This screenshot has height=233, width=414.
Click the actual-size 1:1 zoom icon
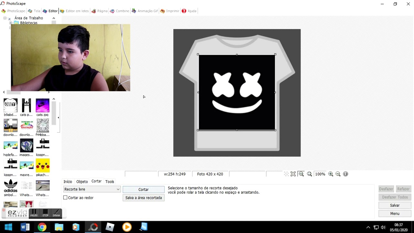(301, 174)
